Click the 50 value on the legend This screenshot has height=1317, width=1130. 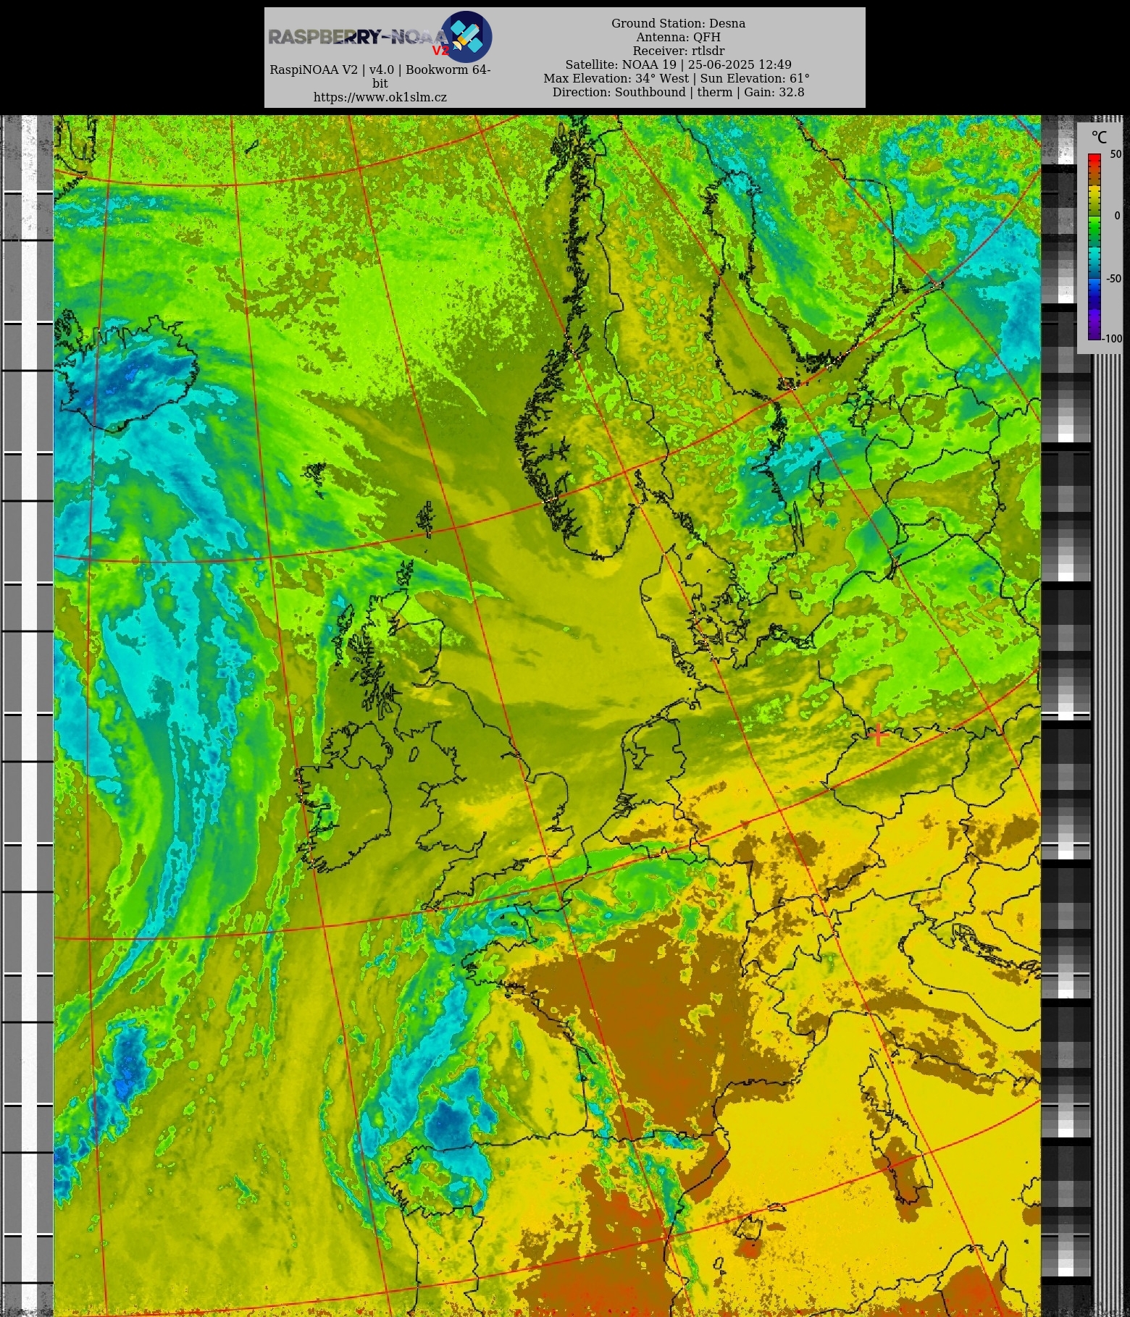pos(1116,154)
